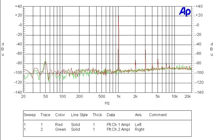The height and width of the screenshot is (140, 214).
Task: Select the Comment column header
Action: tap(158, 115)
